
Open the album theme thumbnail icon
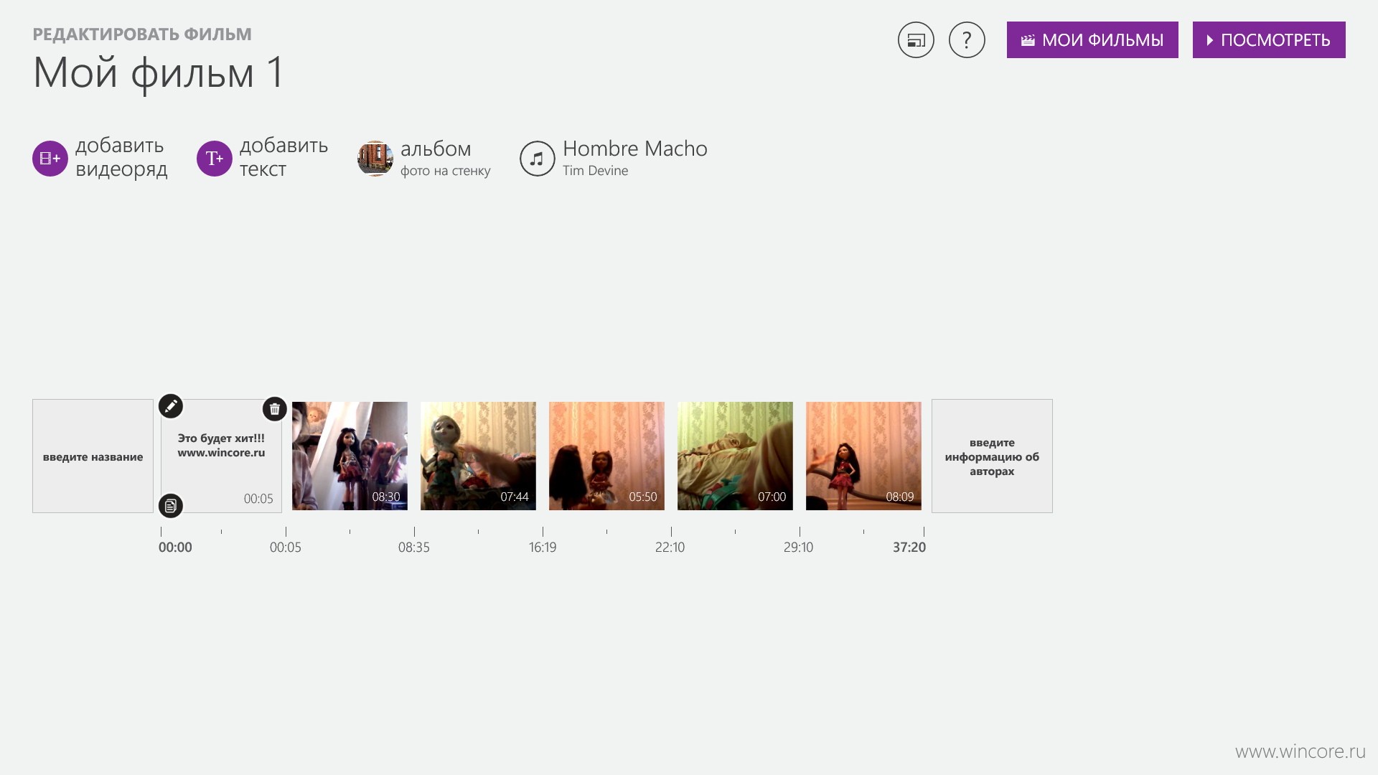pos(375,159)
